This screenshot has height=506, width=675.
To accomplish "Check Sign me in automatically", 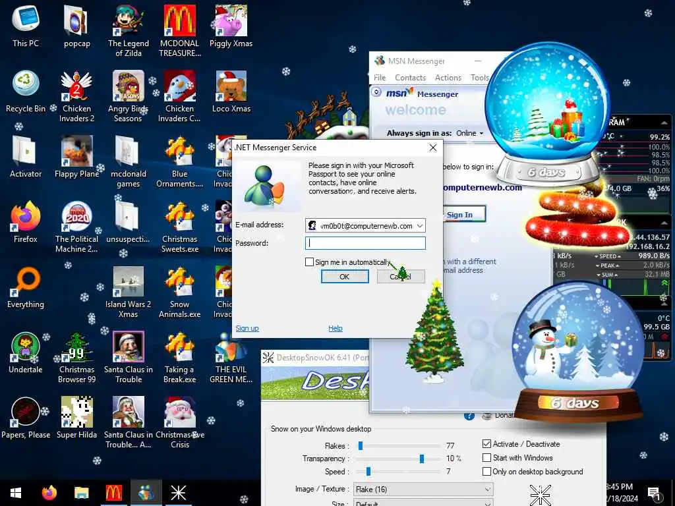I will (309, 262).
